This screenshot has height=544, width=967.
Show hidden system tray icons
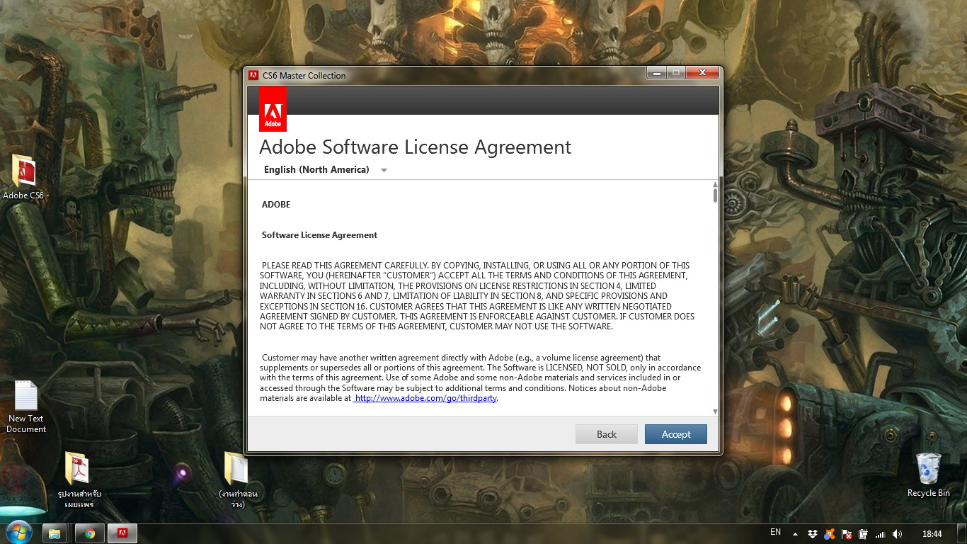tap(795, 534)
